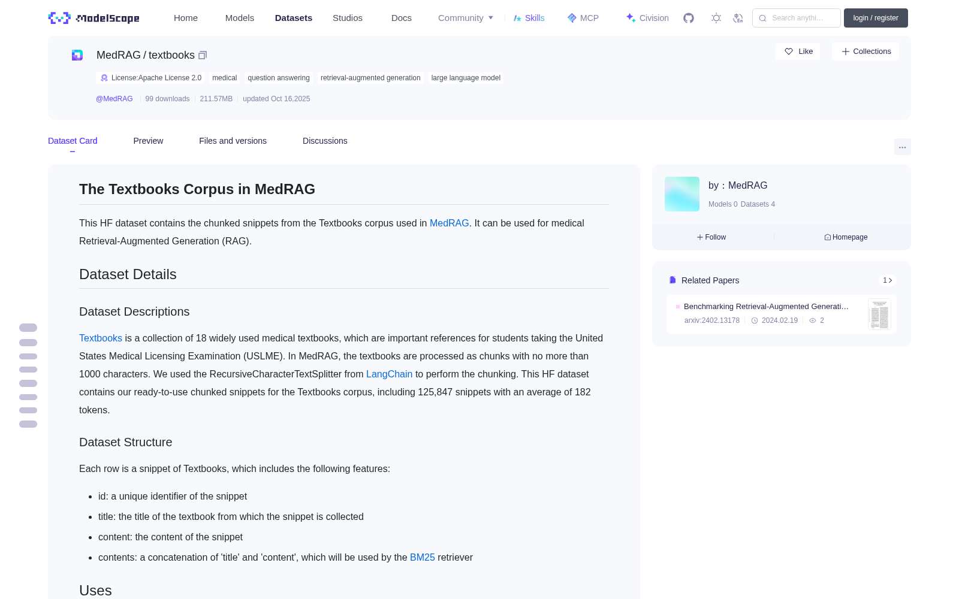Switch the language via translate icon
The height and width of the screenshot is (599, 959).
738,18
